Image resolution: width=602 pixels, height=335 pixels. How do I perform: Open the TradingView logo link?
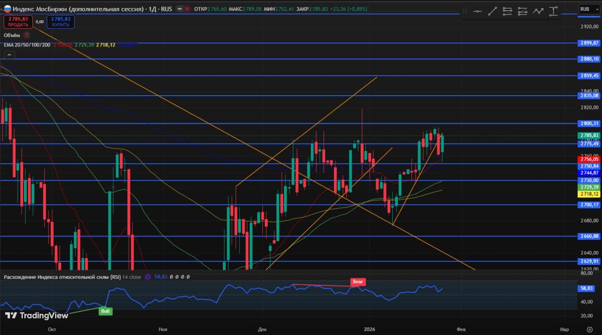(x=37, y=315)
